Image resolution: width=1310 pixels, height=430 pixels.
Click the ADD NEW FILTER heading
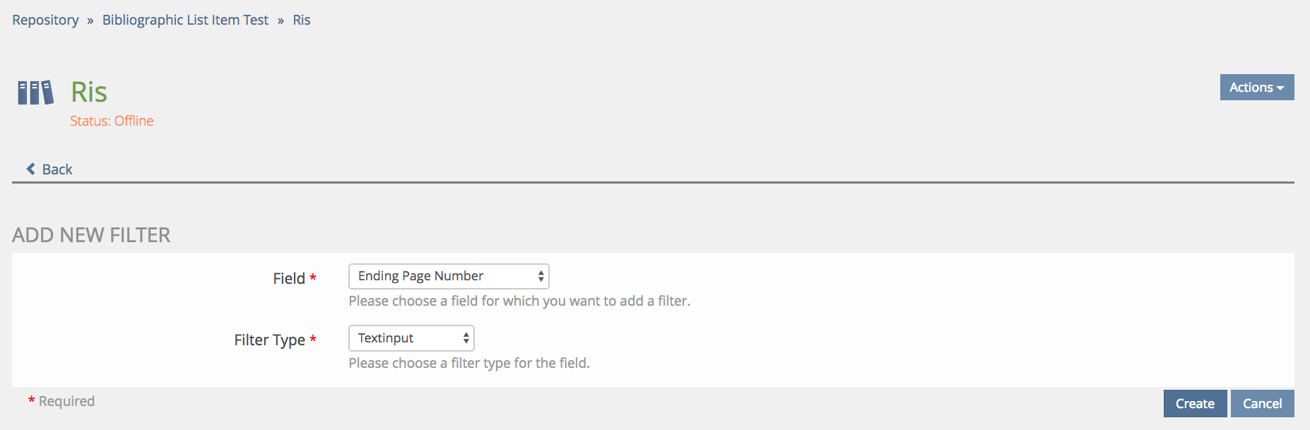click(x=91, y=235)
